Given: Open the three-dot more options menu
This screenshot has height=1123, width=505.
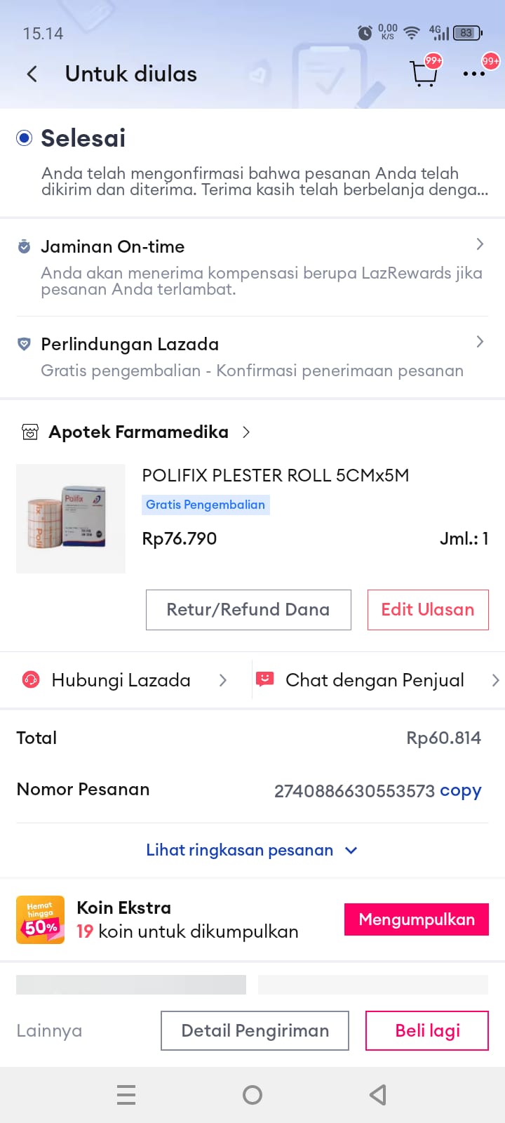Looking at the screenshot, I should (474, 74).
